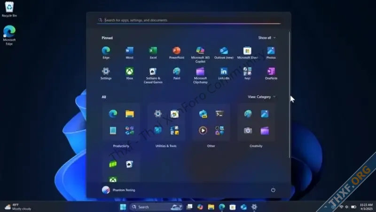
Task: Click the battery icon in system tray
Action: (x=354, y=207)
